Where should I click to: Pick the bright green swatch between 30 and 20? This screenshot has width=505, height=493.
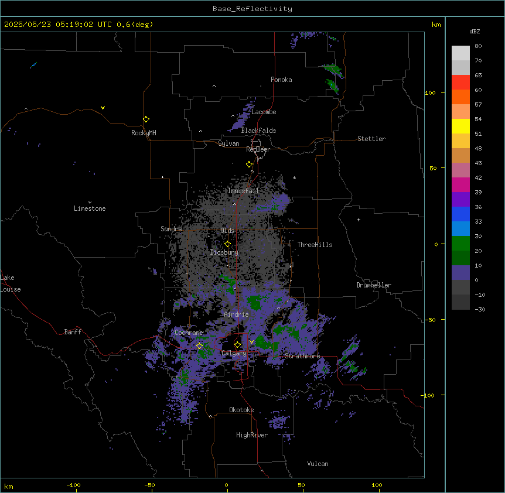point(460,244)
